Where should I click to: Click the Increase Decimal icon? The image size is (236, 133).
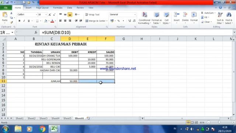click(x=129, y=21)
